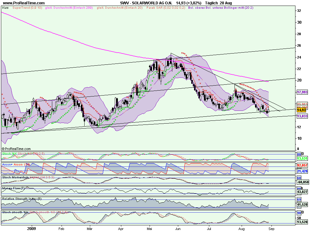
Task: Select the SWV - SOLARWORLD AG O.N. title
Action: (146, 3)
